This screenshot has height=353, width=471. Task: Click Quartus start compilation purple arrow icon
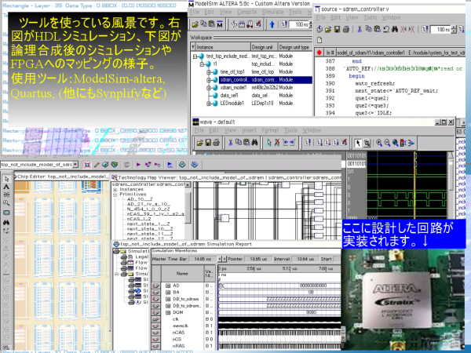point(138,165)
